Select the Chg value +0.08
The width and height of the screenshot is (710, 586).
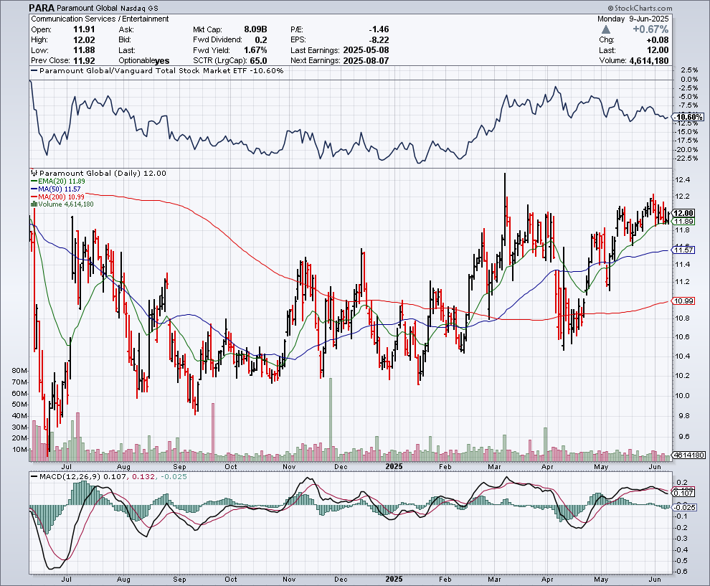pos(658,40)
